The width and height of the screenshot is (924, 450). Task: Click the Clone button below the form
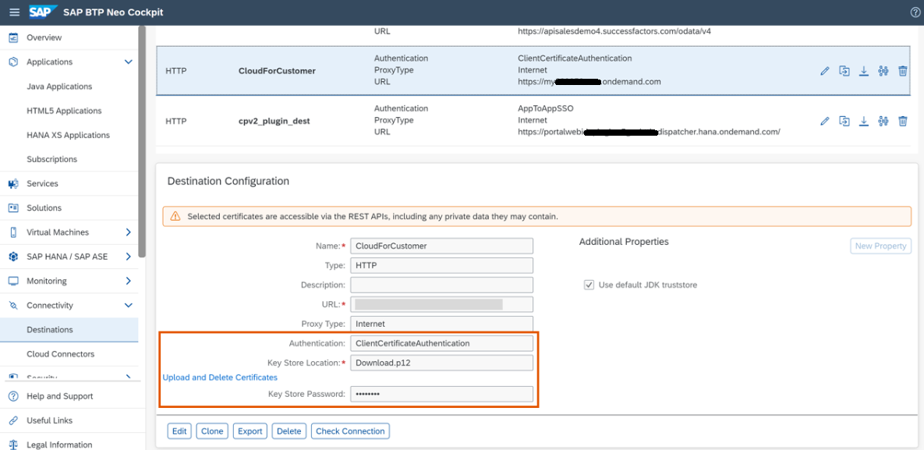[x=212, y=431]
